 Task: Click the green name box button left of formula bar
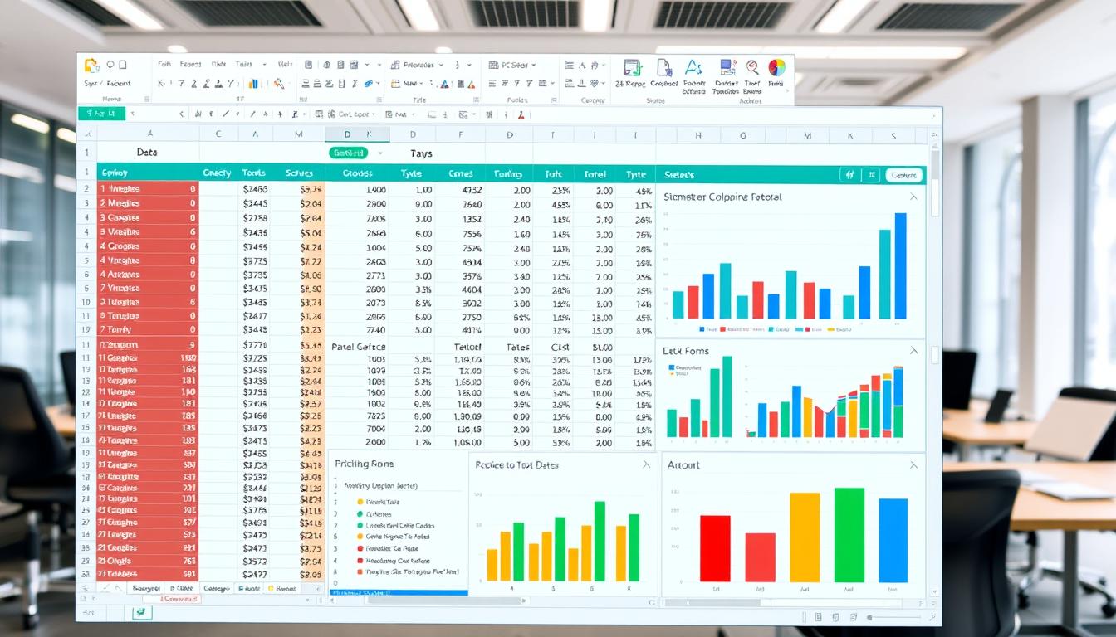(100, 114)
